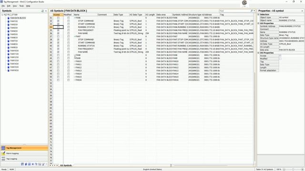
Task: Select FAN DATA BLOCK icon in Symbols tree
Action: (9, 18)
